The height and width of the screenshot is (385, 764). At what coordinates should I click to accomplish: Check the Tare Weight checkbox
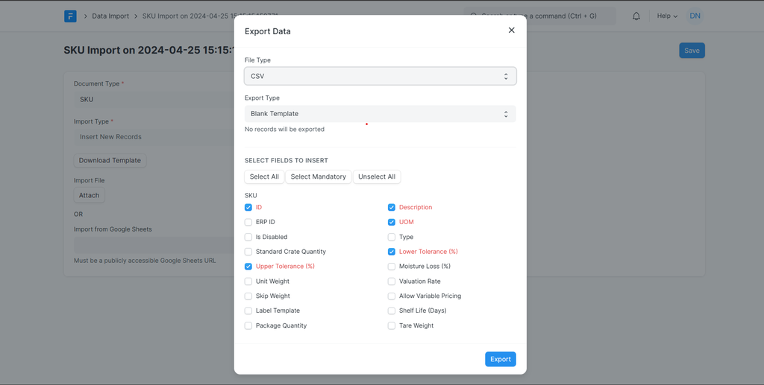[392, 325]
